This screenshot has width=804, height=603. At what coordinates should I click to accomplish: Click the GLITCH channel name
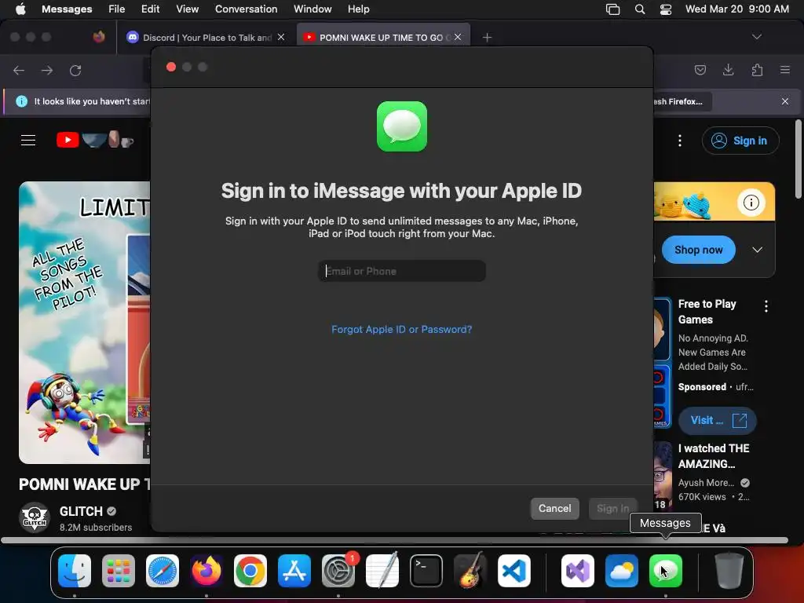[x=81, y=511]
